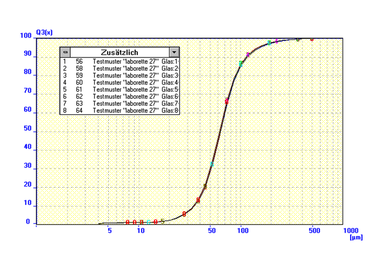Click the olive 5 marker at curve bottom
Image resolution: width=390 pixels, height=268 pixels.
[162, 221]
